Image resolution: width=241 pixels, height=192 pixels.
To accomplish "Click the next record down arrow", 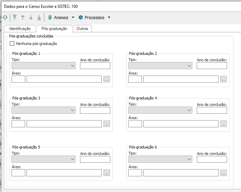I will (31, 17).
